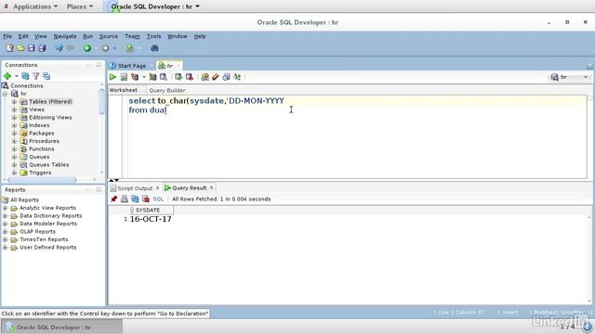Click the Open folder icon in main toolbar
This screenshot has width=595, height=334.
[20, 48]
